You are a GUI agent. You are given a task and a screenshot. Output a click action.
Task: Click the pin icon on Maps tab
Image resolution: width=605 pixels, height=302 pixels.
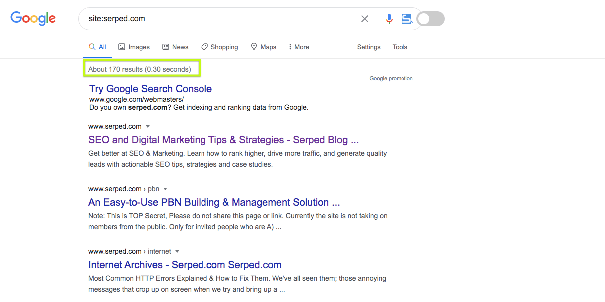(x=254, y=47)
